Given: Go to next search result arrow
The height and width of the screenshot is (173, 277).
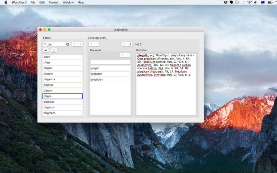Looking at the screenshot, I should coord(80,44).
